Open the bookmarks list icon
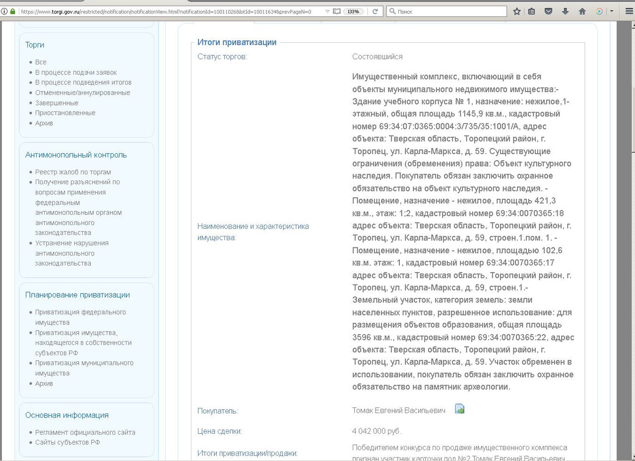The height and width of the screenshot is (461, 635). click(x=532, y=11)
